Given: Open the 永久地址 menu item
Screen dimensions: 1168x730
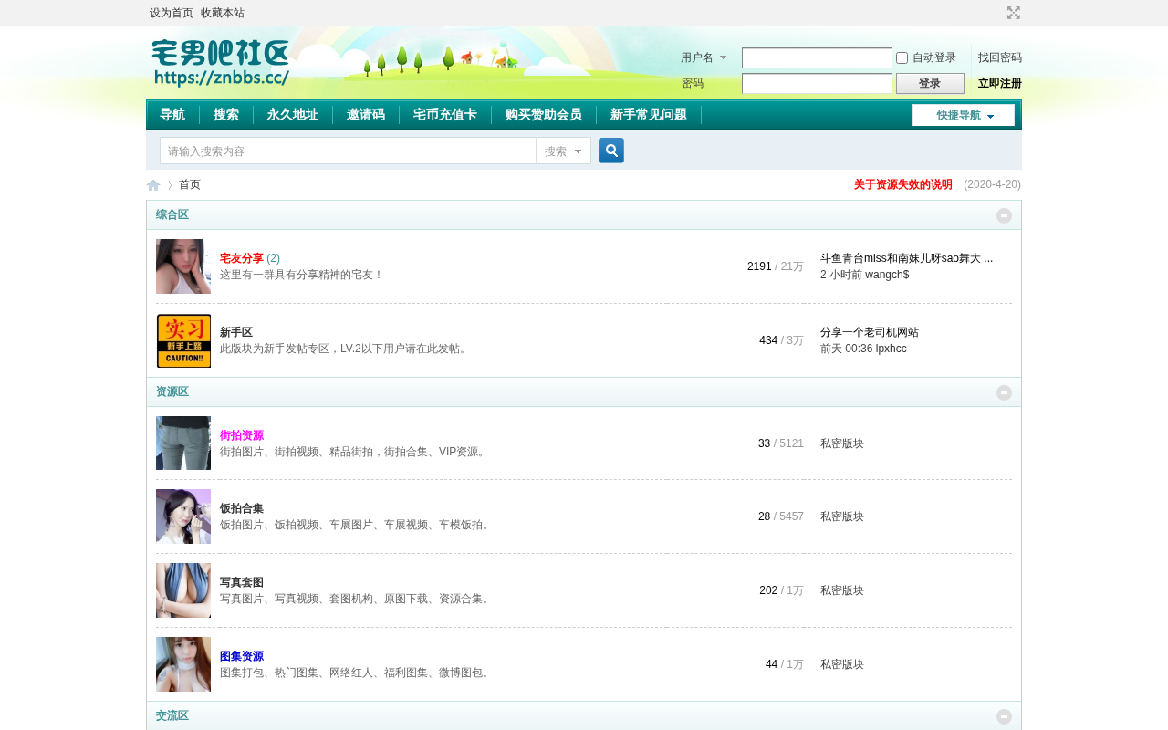Looking at the screenshot, I should click(x=293, y=115).
